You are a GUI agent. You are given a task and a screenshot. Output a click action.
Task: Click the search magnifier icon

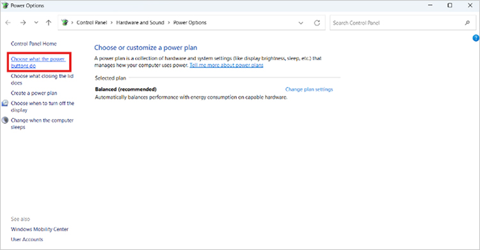[467, 23]
